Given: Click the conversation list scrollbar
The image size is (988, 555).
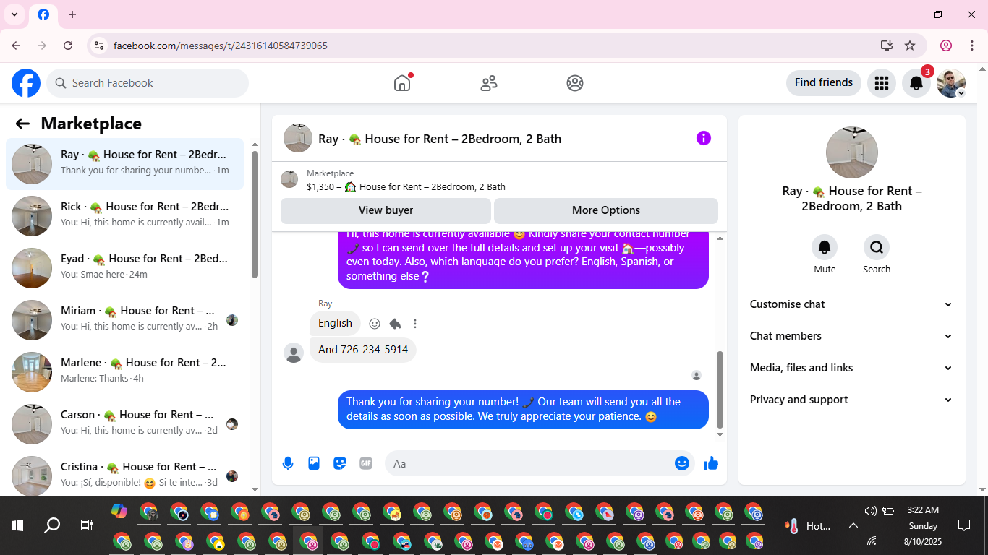Looking at the screenshot, I should tap(255, 215).
